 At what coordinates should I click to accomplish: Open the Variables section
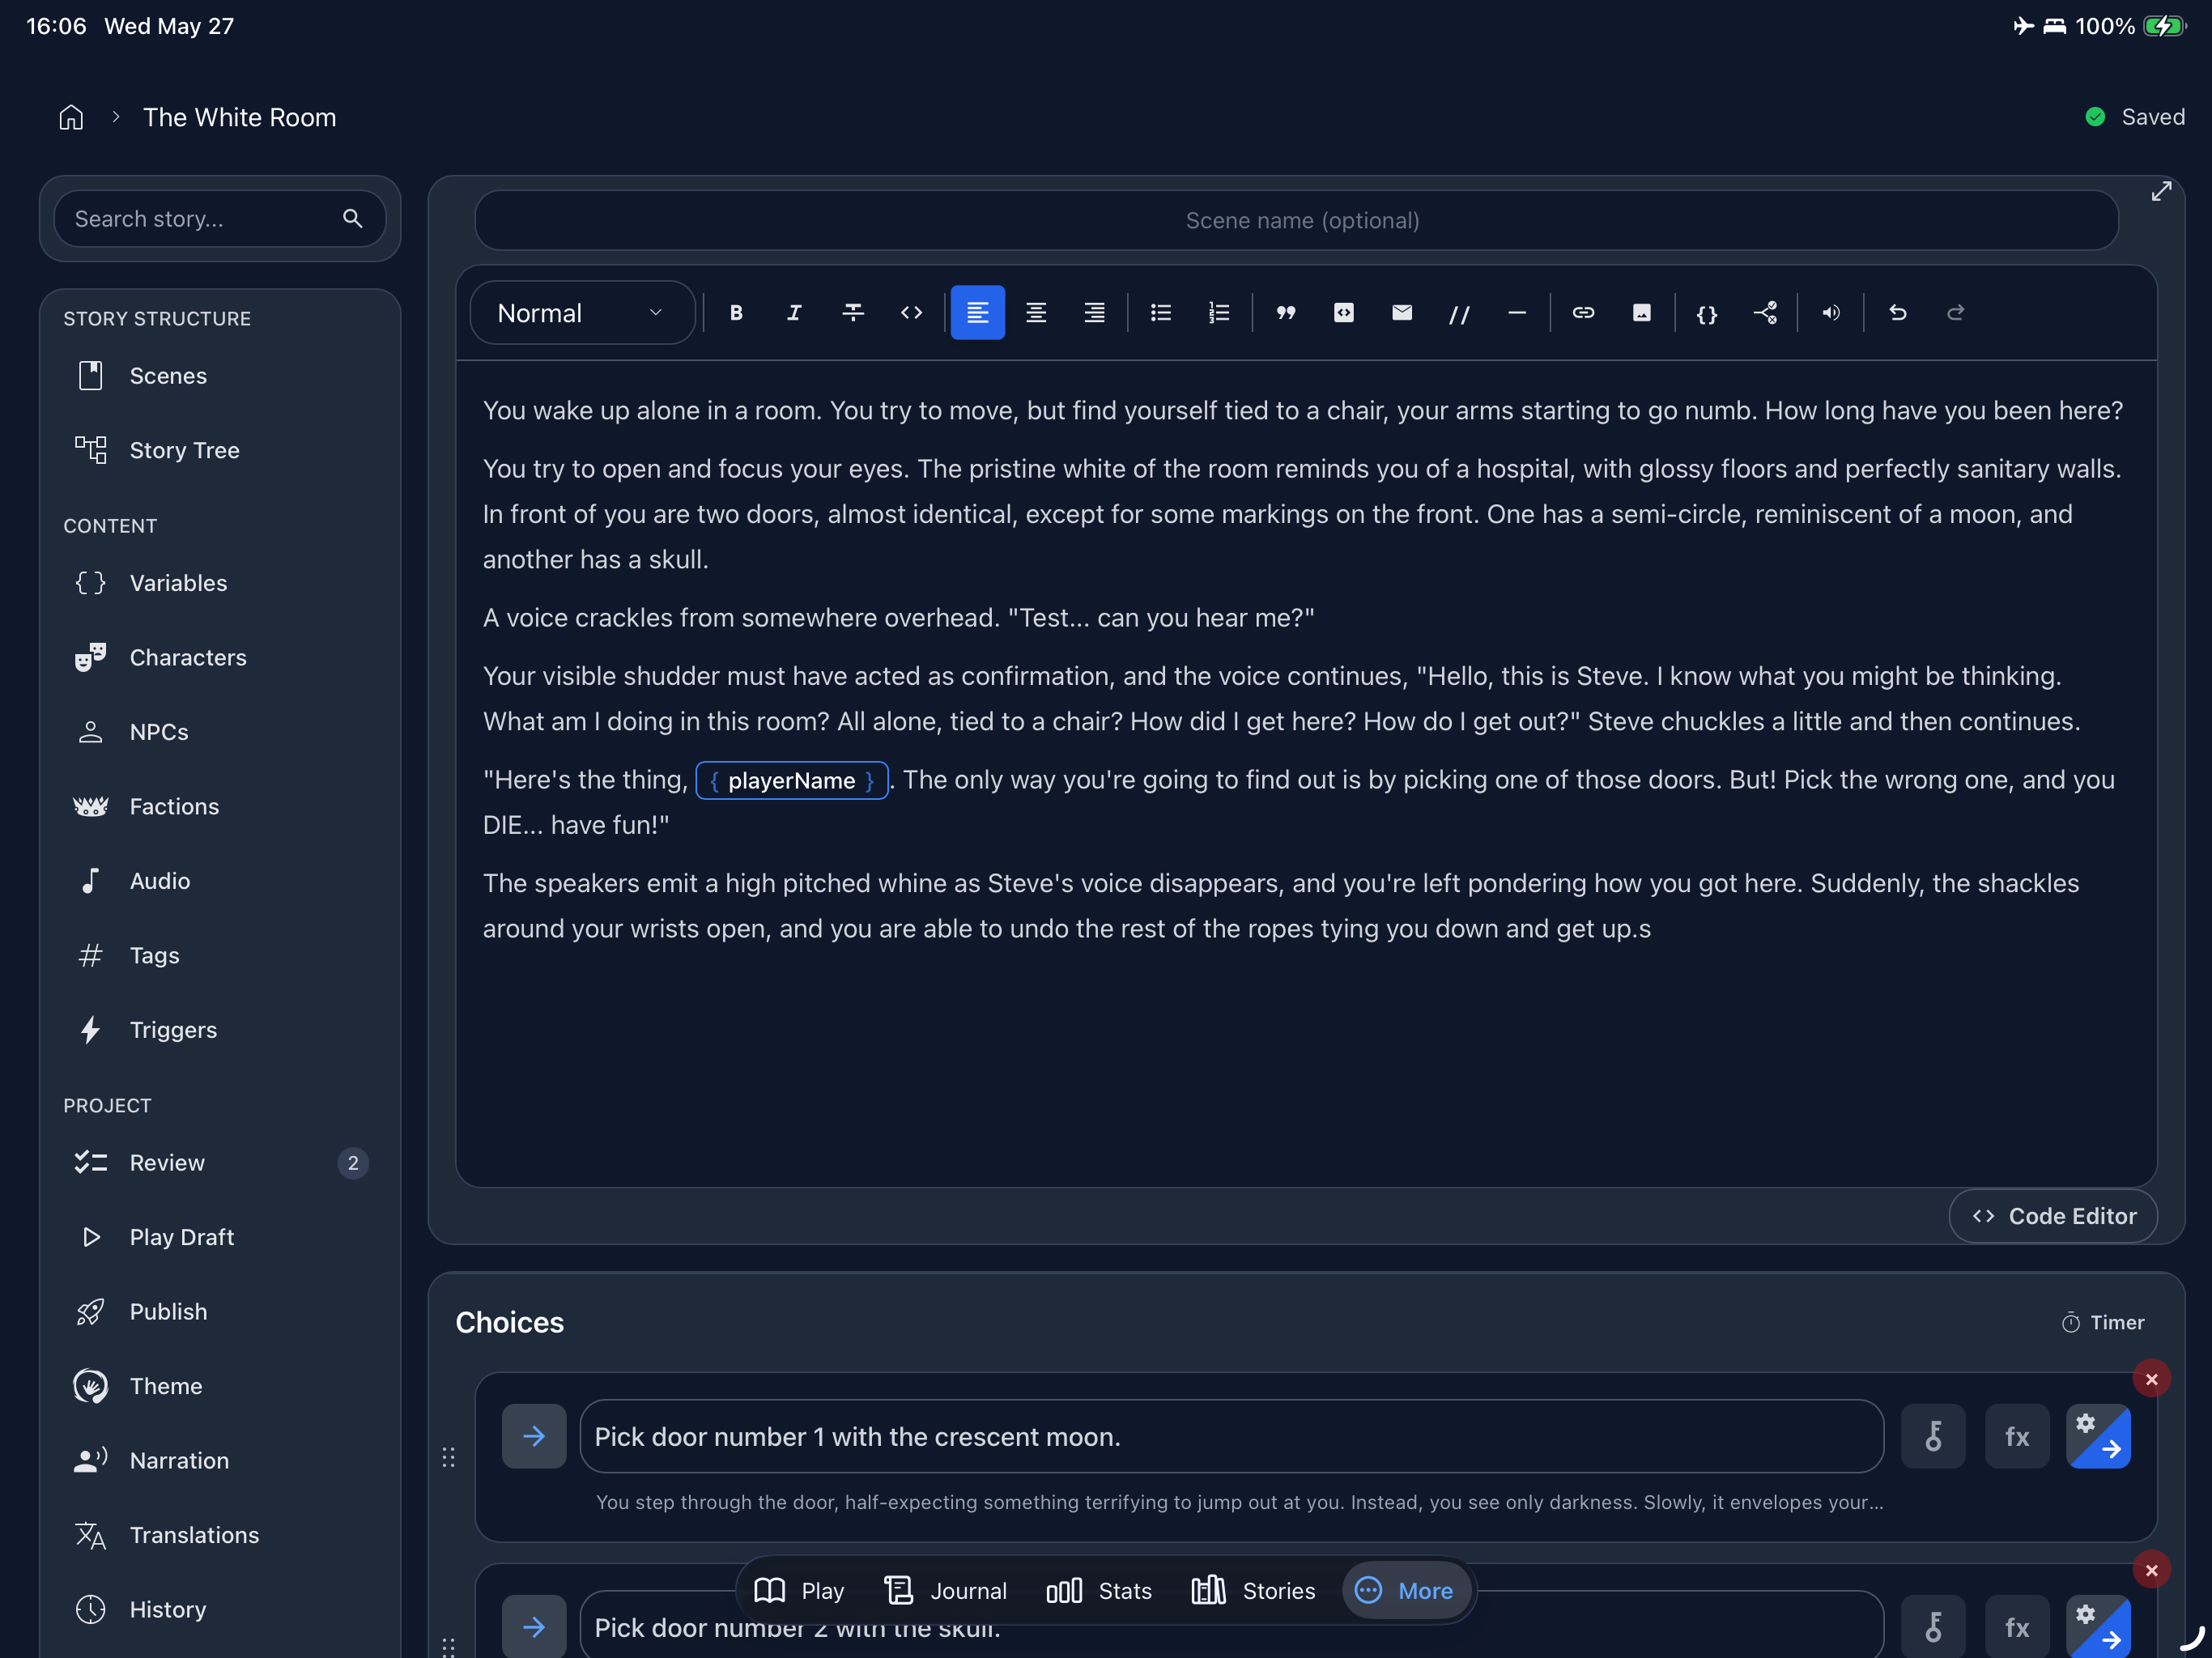(x=220, y=583)
